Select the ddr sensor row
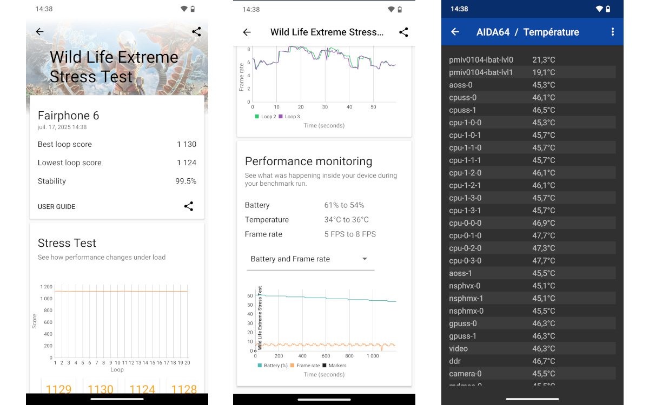 tap(532, 361)
